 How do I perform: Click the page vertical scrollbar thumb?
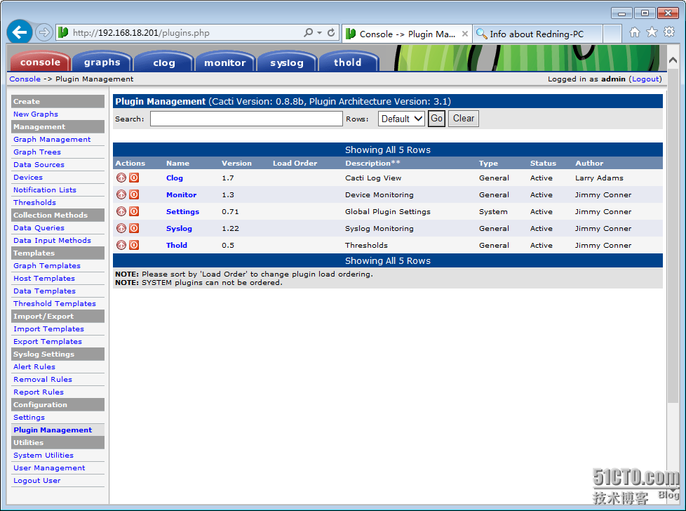[x=673, y=236]
